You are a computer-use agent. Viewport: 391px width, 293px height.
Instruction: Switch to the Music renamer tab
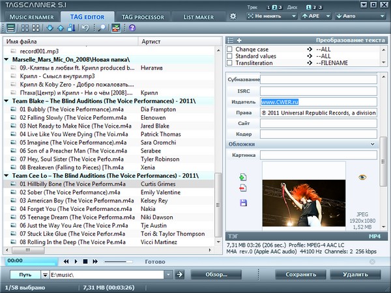pos(31,15)
